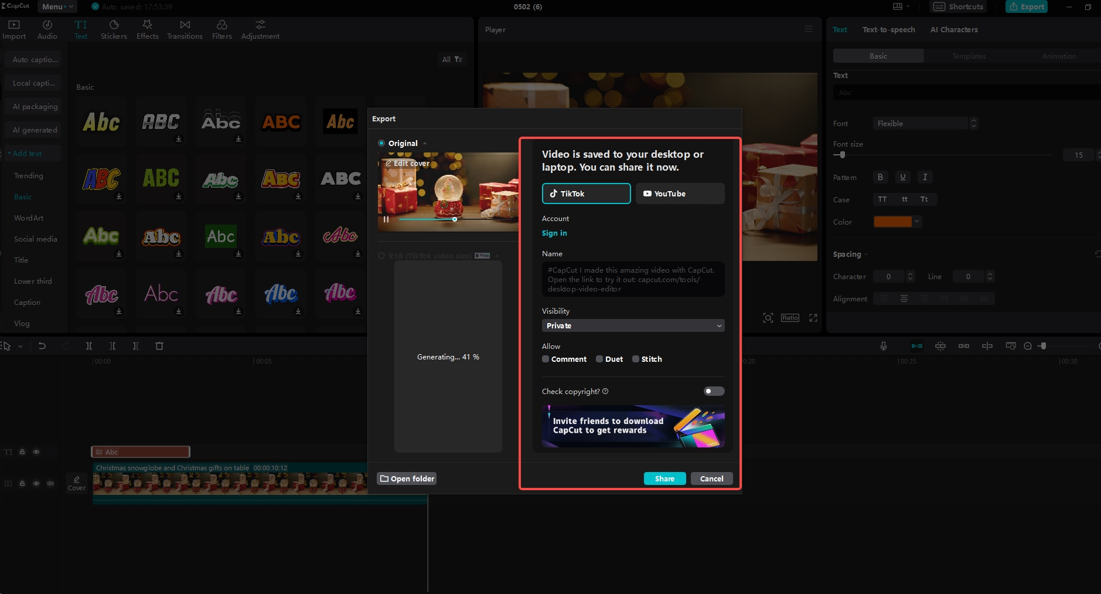Select the Split clip tool
Viewport: 1101px width, 594px height.
pos(89,346)
